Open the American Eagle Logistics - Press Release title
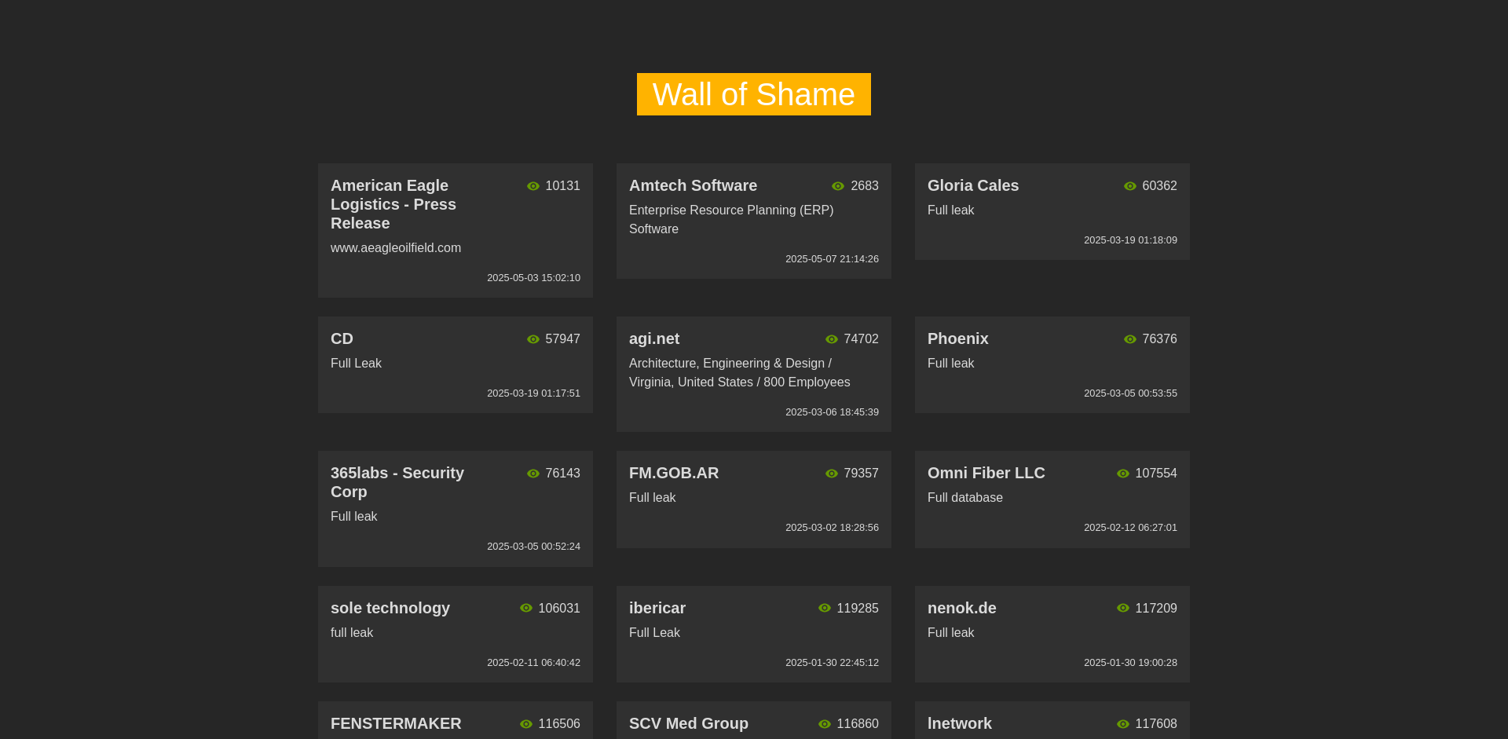 (393, 204)
